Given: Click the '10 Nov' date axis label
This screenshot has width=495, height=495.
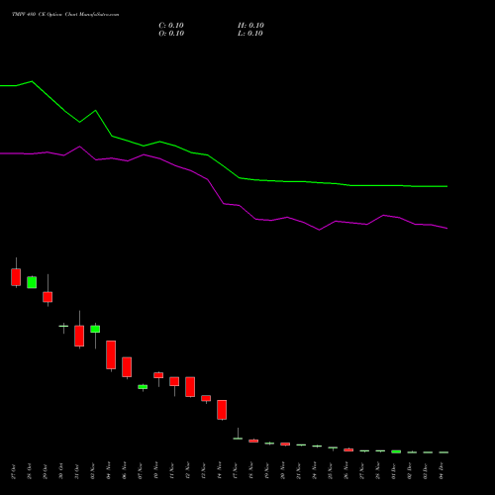Looking at the screenshot, I should pyautogui.click(x=156, y=471).
